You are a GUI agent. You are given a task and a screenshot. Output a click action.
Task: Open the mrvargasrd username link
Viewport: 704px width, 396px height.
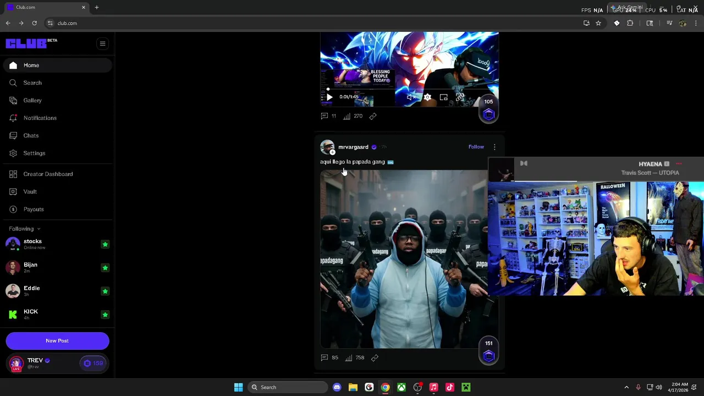(353, 147)
